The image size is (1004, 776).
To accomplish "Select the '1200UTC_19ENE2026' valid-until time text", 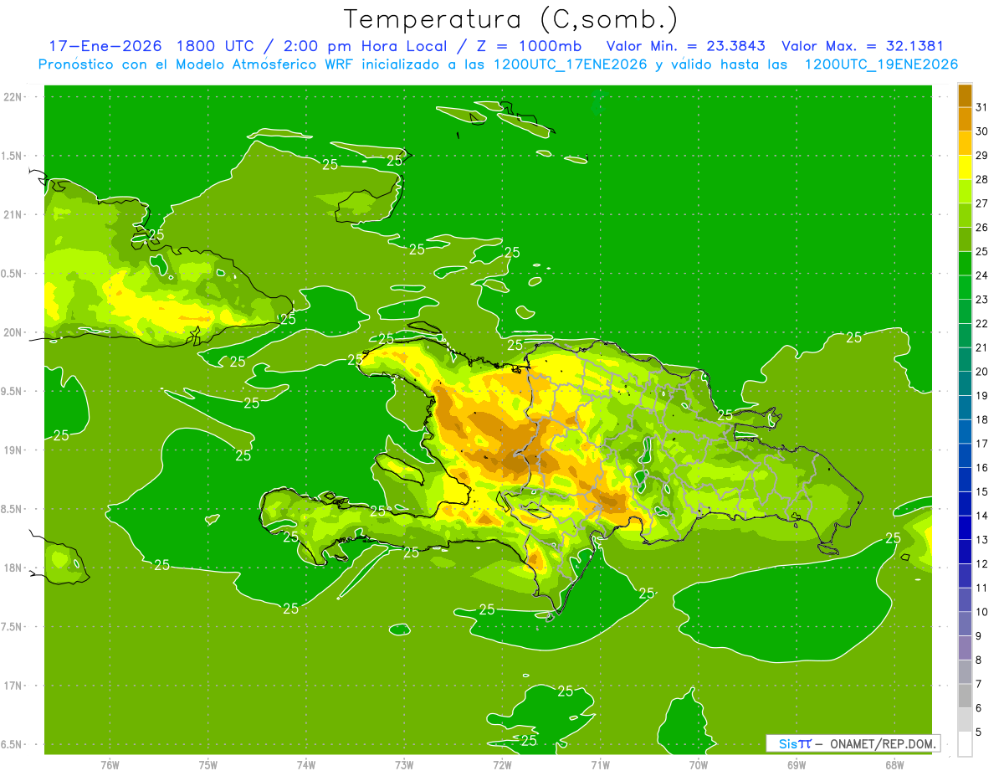I will pyautogui.click(x=881, y=64).
